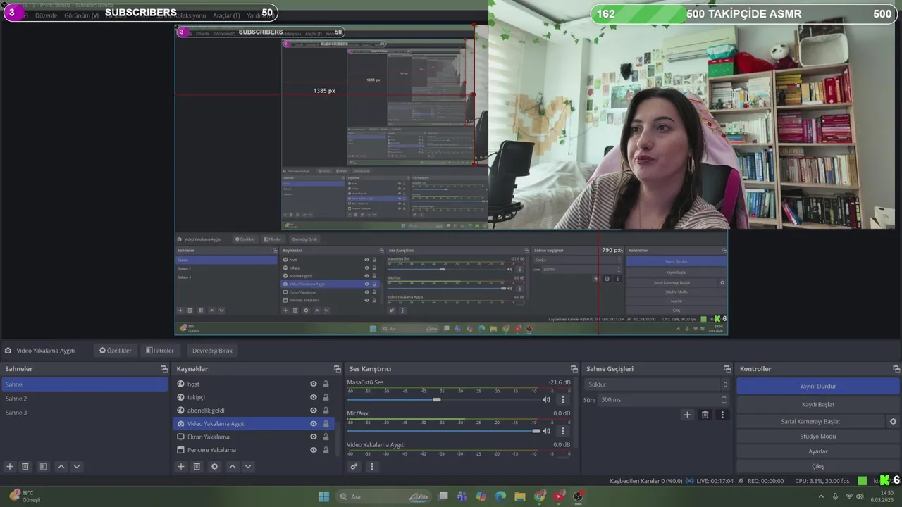The height and width of the screenshot is (507, 902).
Task: Enable Stüdyo Modu
Action: pos(817,436)
